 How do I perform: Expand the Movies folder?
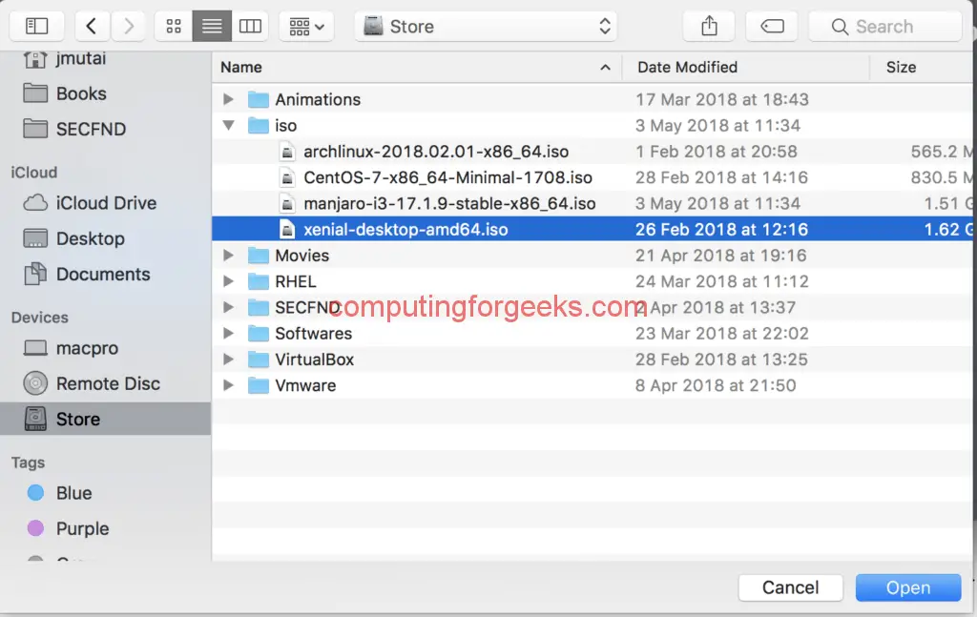(x=228, y=256)
